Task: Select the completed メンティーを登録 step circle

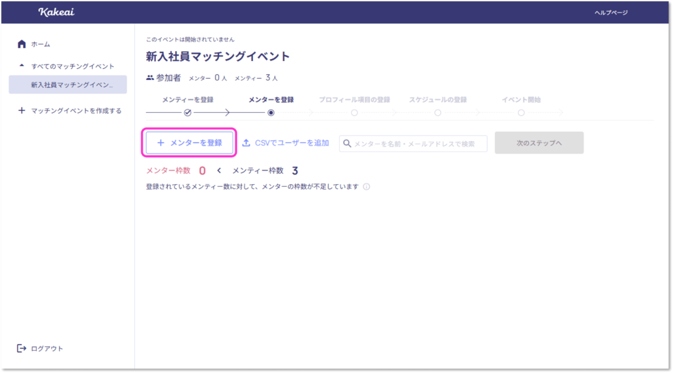Action: tap(187, 113)
